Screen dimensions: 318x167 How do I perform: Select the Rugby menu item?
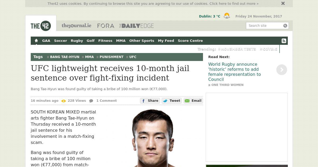[x=77, y=41]
